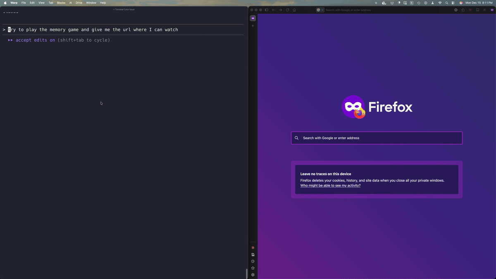
Task: Open 'Who might be able to see my activity?' link
Action: point(330,186)
